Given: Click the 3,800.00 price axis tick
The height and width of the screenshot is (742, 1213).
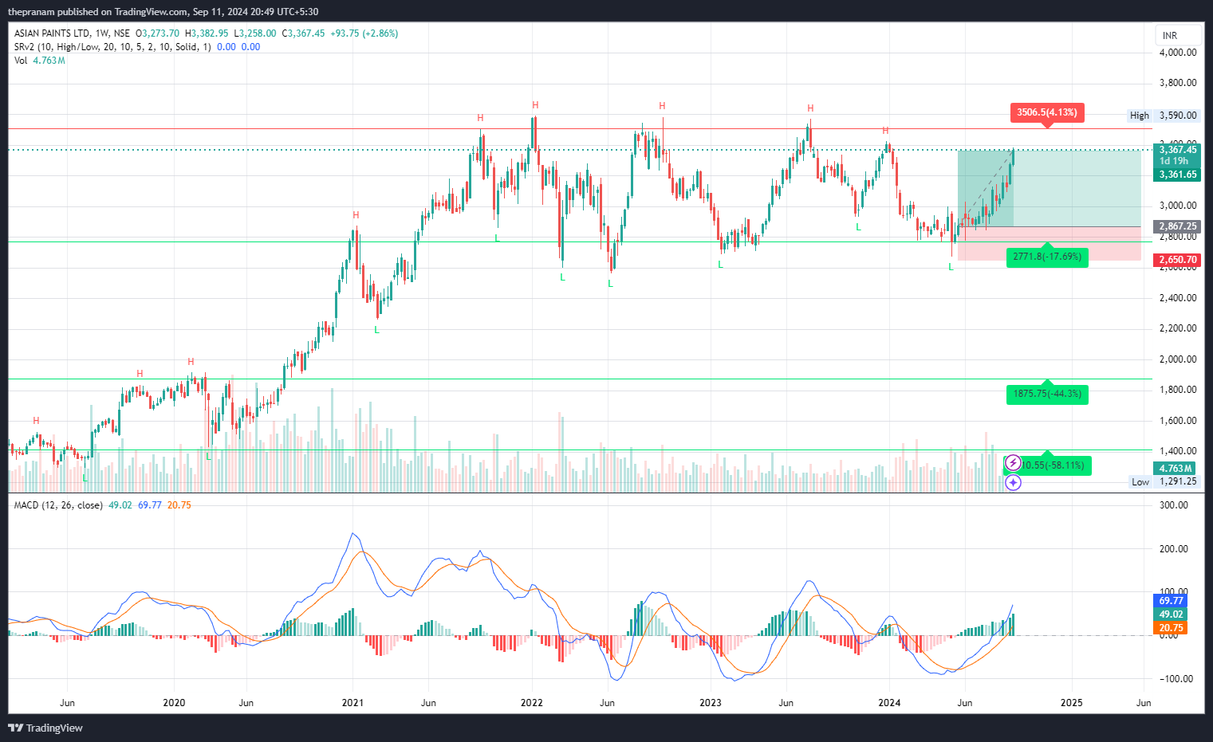Looking at the screenshot, I should point(1177,83).
